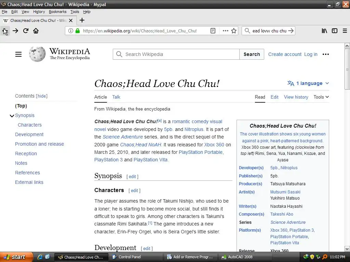This screenshot has height=262, width=350.
Task: Click the Wikipedia Search button
Action: [252, 54]
